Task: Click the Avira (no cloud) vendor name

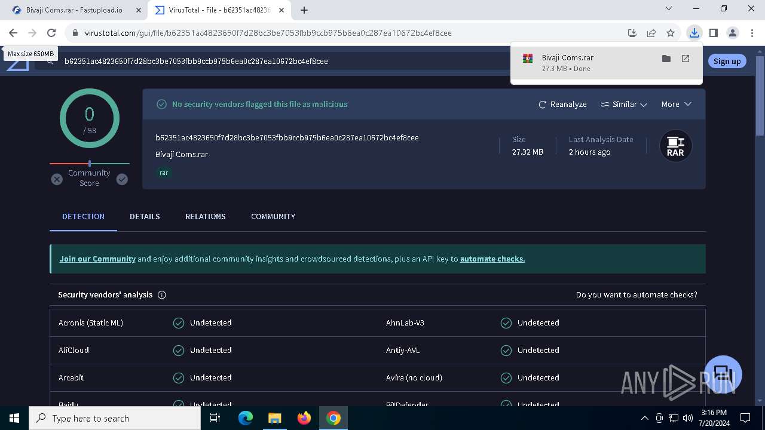Action: pos(414,377)
